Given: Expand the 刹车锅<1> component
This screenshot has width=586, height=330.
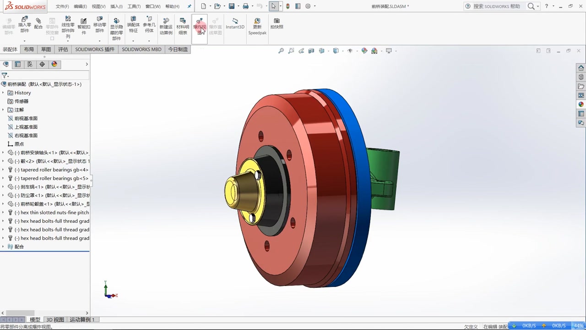Looking at the screenshot, I should pyautogui.click(x=3, y=187).
